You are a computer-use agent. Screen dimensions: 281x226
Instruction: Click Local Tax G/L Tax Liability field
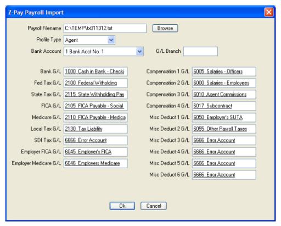pyautogui.click(x=95, y=129)
